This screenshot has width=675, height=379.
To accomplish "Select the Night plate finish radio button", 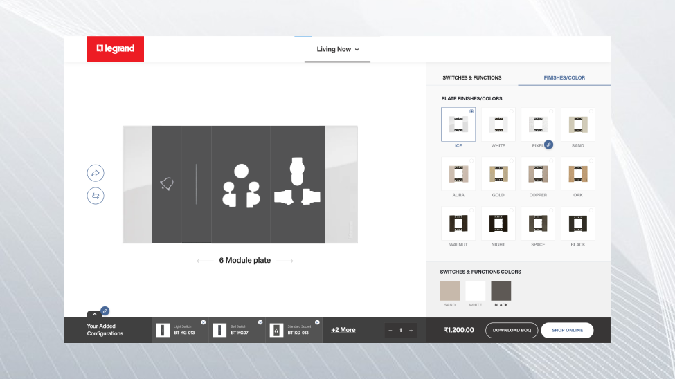I will 512,210.
